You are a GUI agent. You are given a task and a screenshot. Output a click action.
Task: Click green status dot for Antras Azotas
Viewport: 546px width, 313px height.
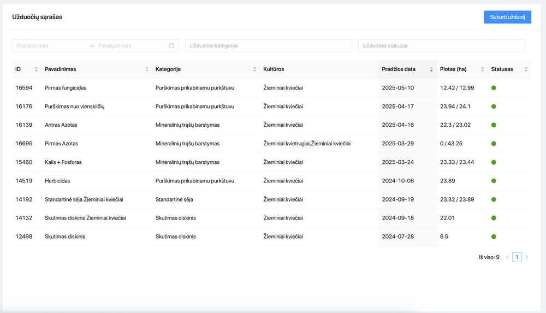(494, 125)
